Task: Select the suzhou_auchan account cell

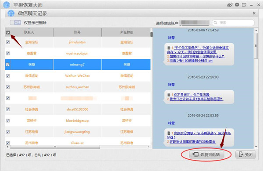Action: click(77, 87)
